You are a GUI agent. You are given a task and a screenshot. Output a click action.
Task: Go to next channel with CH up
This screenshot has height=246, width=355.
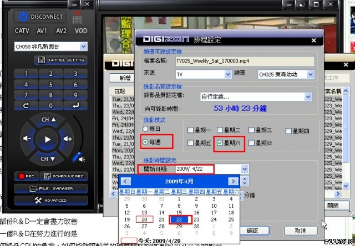pyautogui.click(x=48, y=120)
